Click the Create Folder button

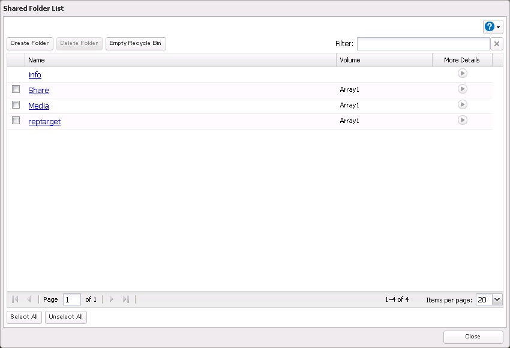pyautogui.click(x=30, y=44)
